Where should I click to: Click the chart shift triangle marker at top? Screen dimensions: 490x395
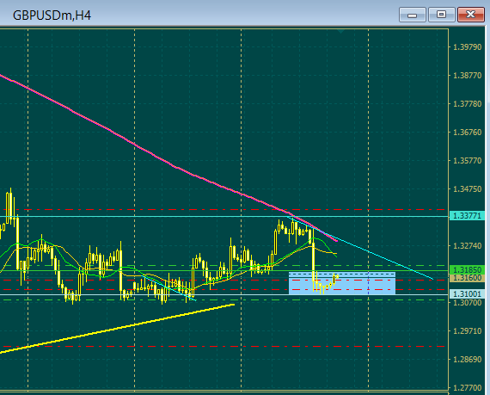tap(341, 31)
